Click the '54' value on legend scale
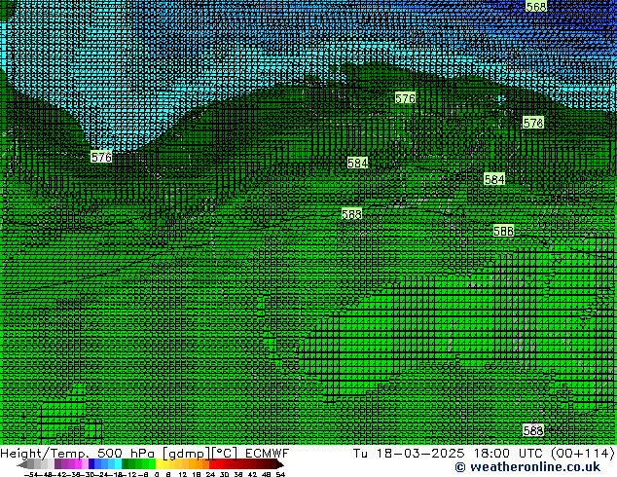Viewport: 617px width, 477px height. coord(280,474)
